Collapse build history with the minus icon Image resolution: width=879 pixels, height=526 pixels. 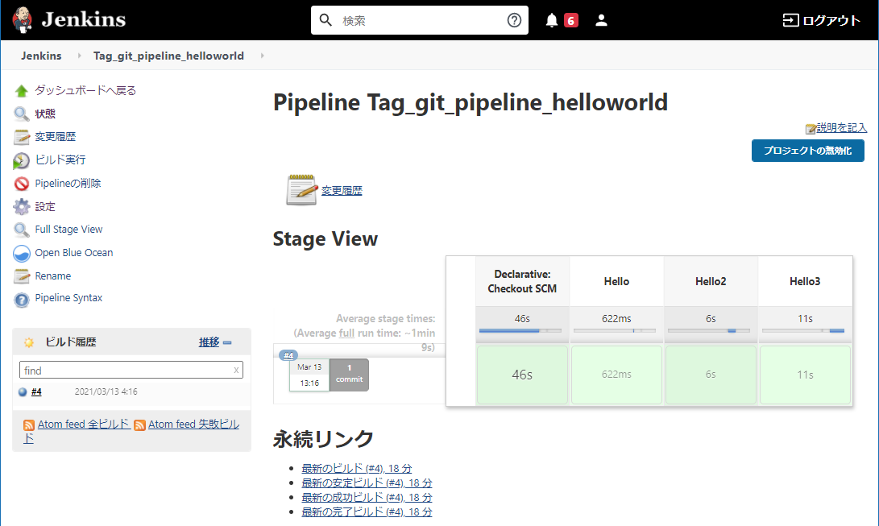(227, 342)
